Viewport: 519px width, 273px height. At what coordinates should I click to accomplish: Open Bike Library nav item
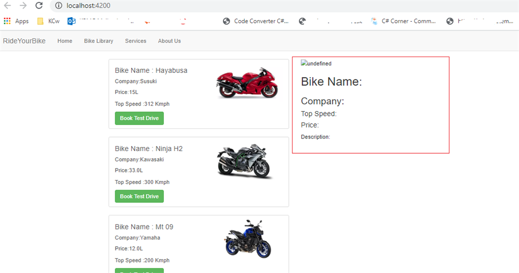(x=99, y=41)
